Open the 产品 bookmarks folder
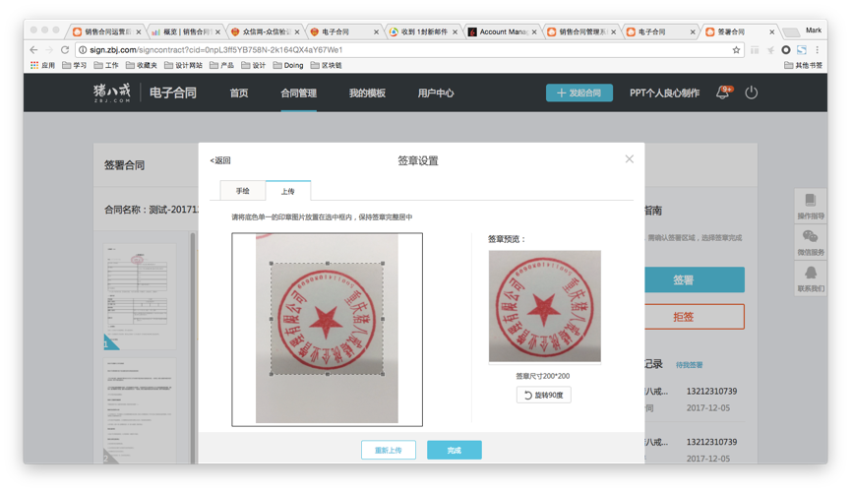This screenshot has height=492, width=851. 221,65
